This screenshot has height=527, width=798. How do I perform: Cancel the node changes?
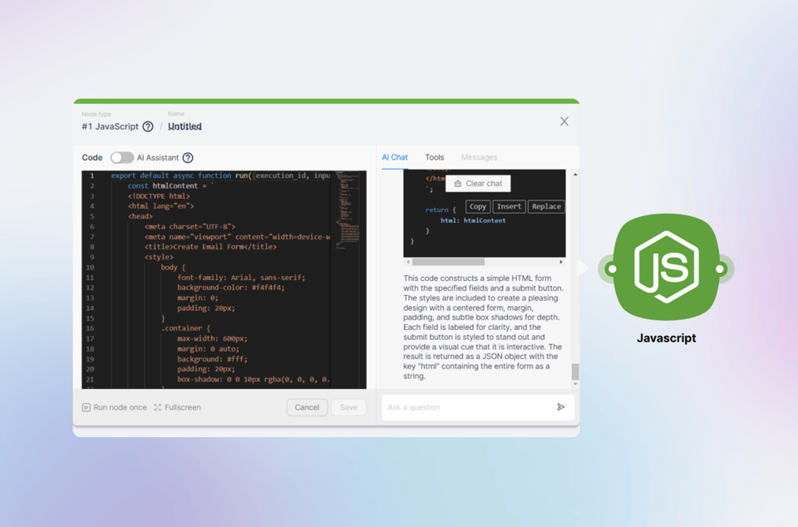click(307, 407)
